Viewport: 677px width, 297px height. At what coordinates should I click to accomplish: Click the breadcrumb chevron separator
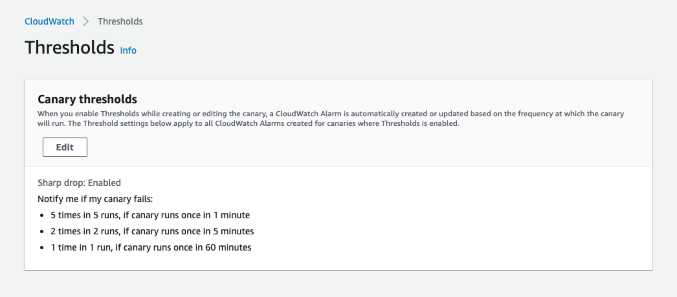86,21
